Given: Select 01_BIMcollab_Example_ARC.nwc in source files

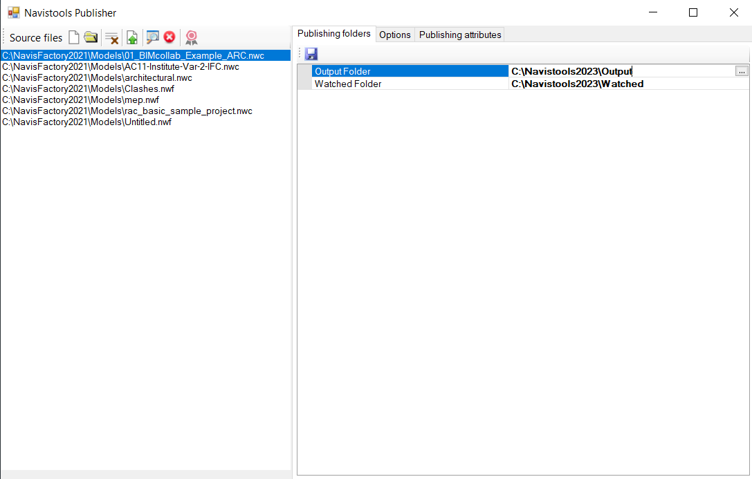Looking at the screenshot, I should 145,55.
